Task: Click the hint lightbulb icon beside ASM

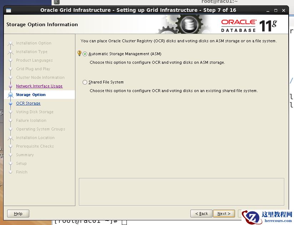Action: [x=79, y=53]
